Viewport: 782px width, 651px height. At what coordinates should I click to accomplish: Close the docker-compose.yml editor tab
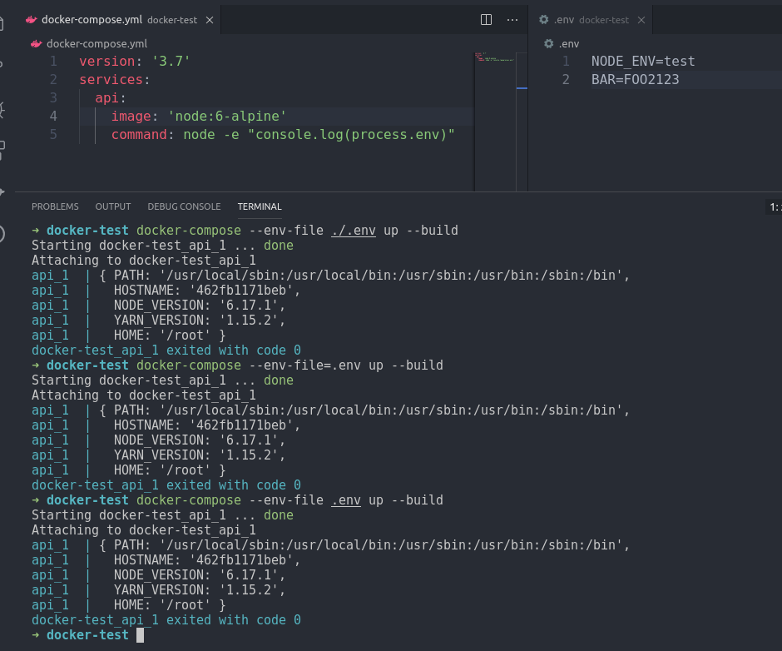210,20
